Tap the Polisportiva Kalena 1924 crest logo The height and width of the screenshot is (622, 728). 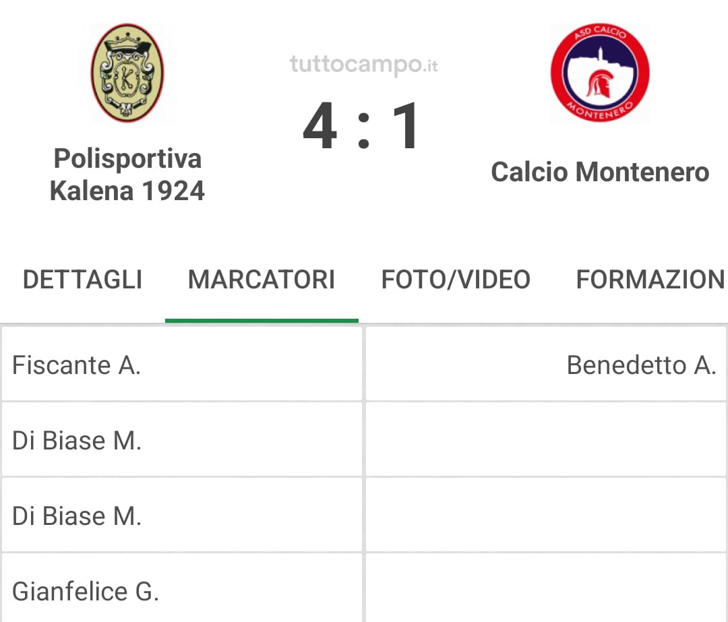(x=127, y=73)
